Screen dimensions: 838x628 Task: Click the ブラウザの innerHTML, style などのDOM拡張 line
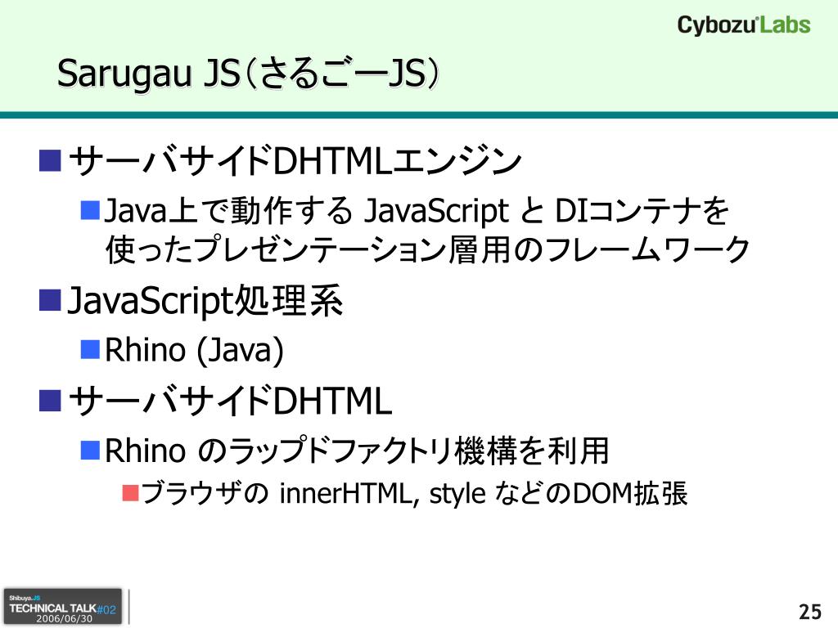click(x=415, y=494)
